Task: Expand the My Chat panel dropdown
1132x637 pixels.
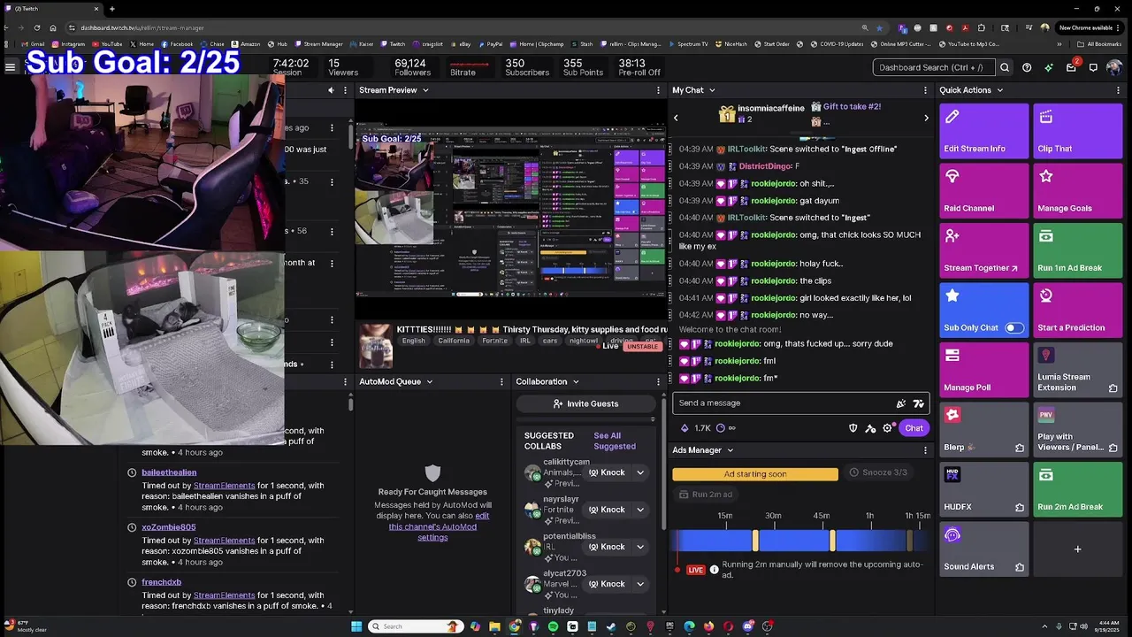Action: [712, 90]
